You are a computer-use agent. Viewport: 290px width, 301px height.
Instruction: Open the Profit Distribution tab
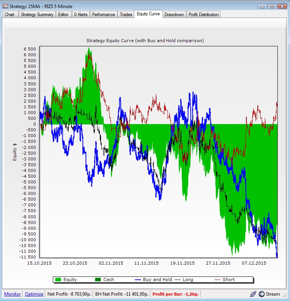pyautogui.click(x=204, y=15)
